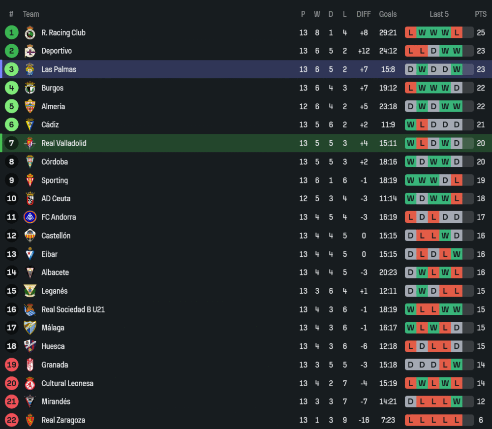This screenshot has height=429, width=492.
Task: Click the Real Sociedad B U21 badge
Action: pos(30,309)
